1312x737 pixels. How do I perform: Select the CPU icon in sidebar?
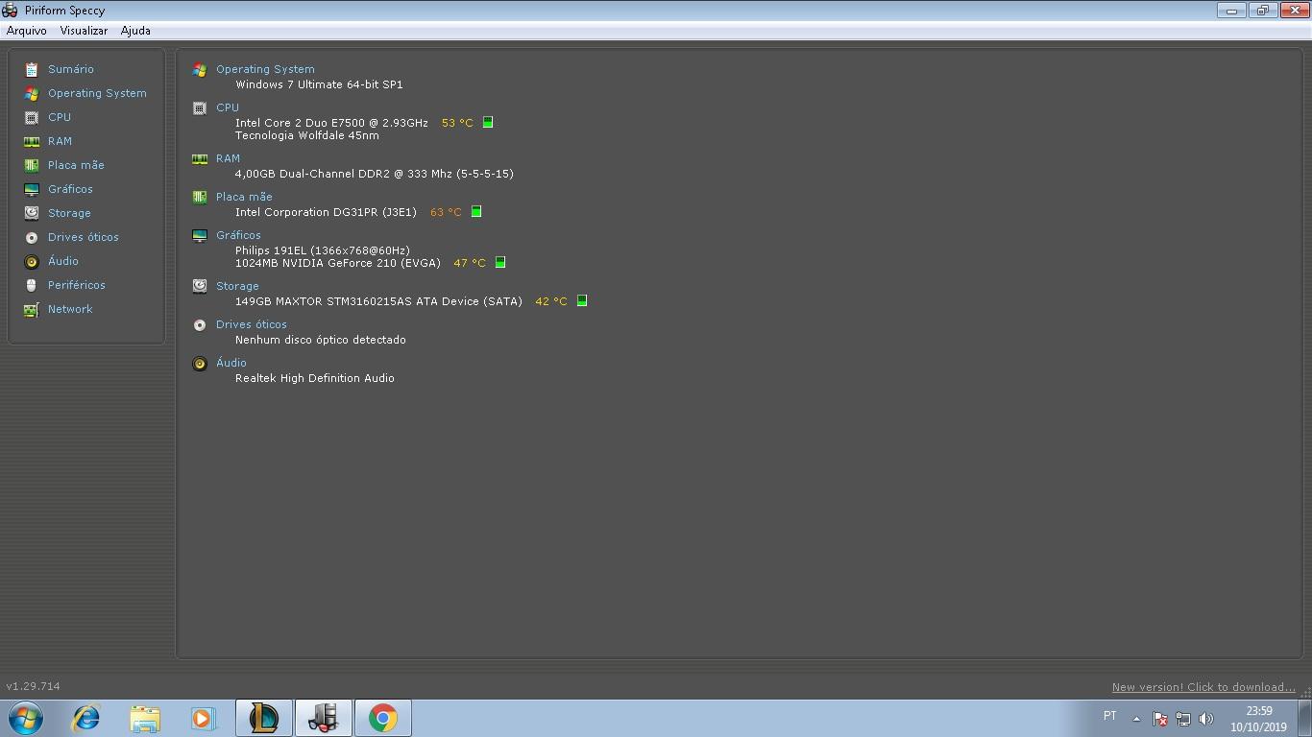click(x=32, y=117)
